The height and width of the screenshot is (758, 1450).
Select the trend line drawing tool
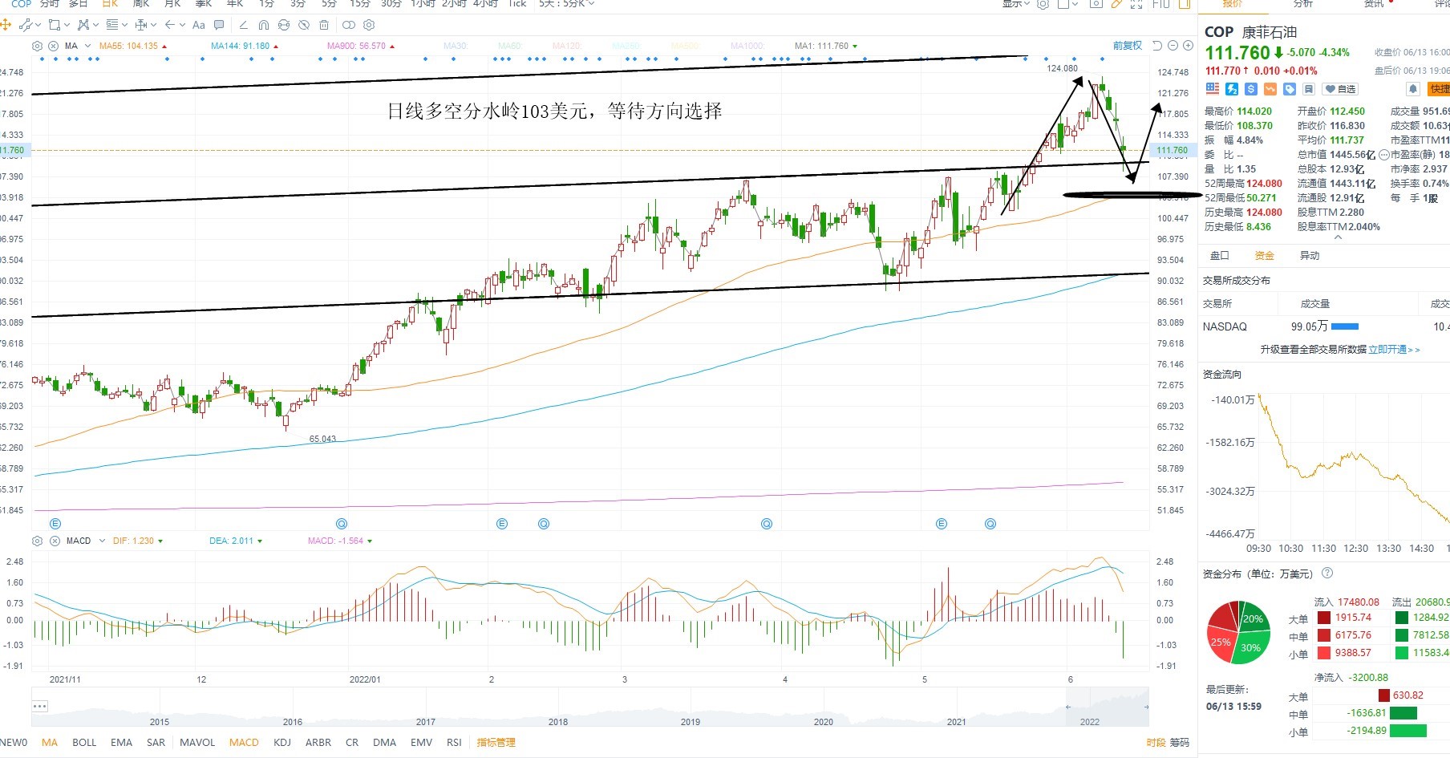coord(26,25)
